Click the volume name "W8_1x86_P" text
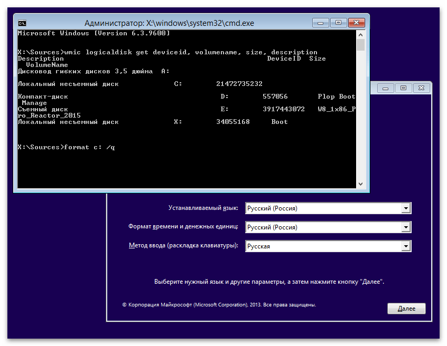 pos(337,109)
